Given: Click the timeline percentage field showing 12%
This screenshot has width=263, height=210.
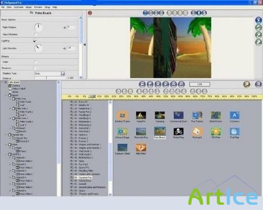Looking at the screenshot, I should click(199, 85).
